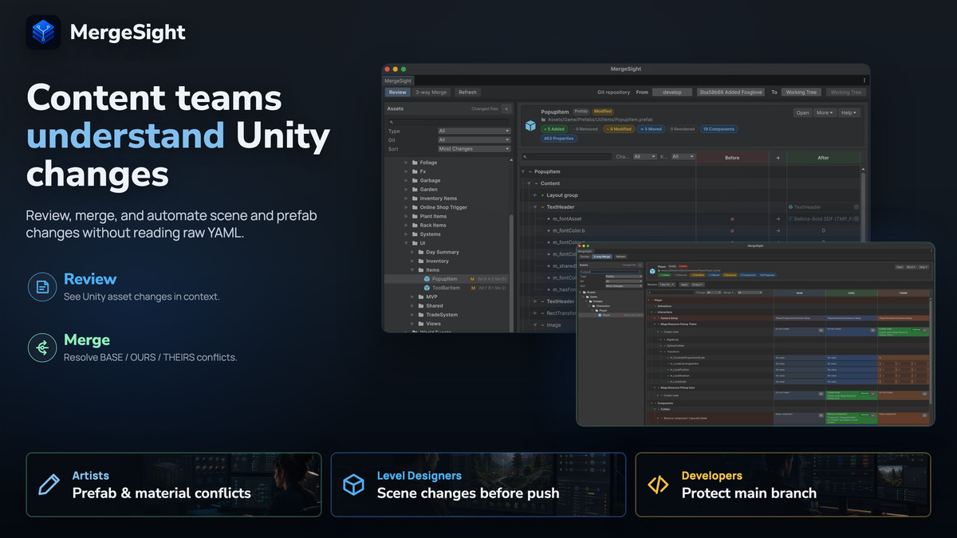Toggle the 5 Moved filter badge

pyautogui.click(x=649, y=128)
